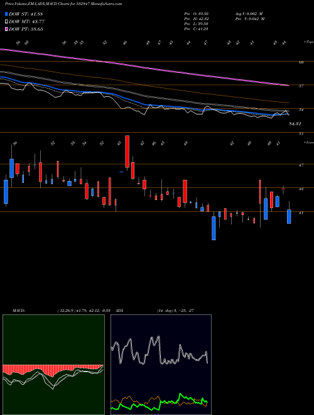The width and height of the screenshot is (314, 415).
Task: Select the 'DOW ST: 41.88' legend label
Action: coord(26,14)
